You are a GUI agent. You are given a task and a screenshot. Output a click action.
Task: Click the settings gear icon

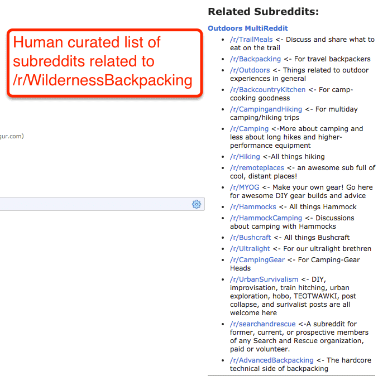pos(197,204)
